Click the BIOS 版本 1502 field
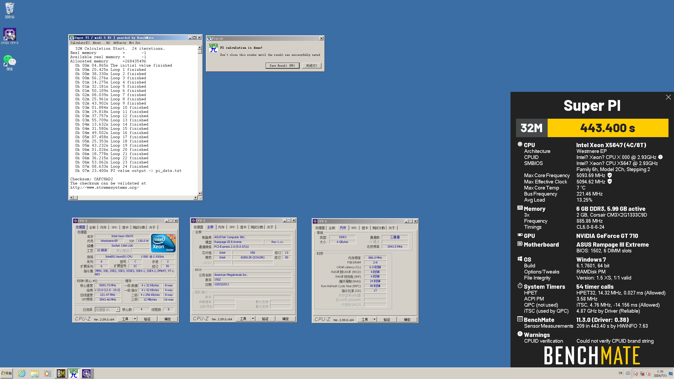674x379 pixels. point(252,280)
